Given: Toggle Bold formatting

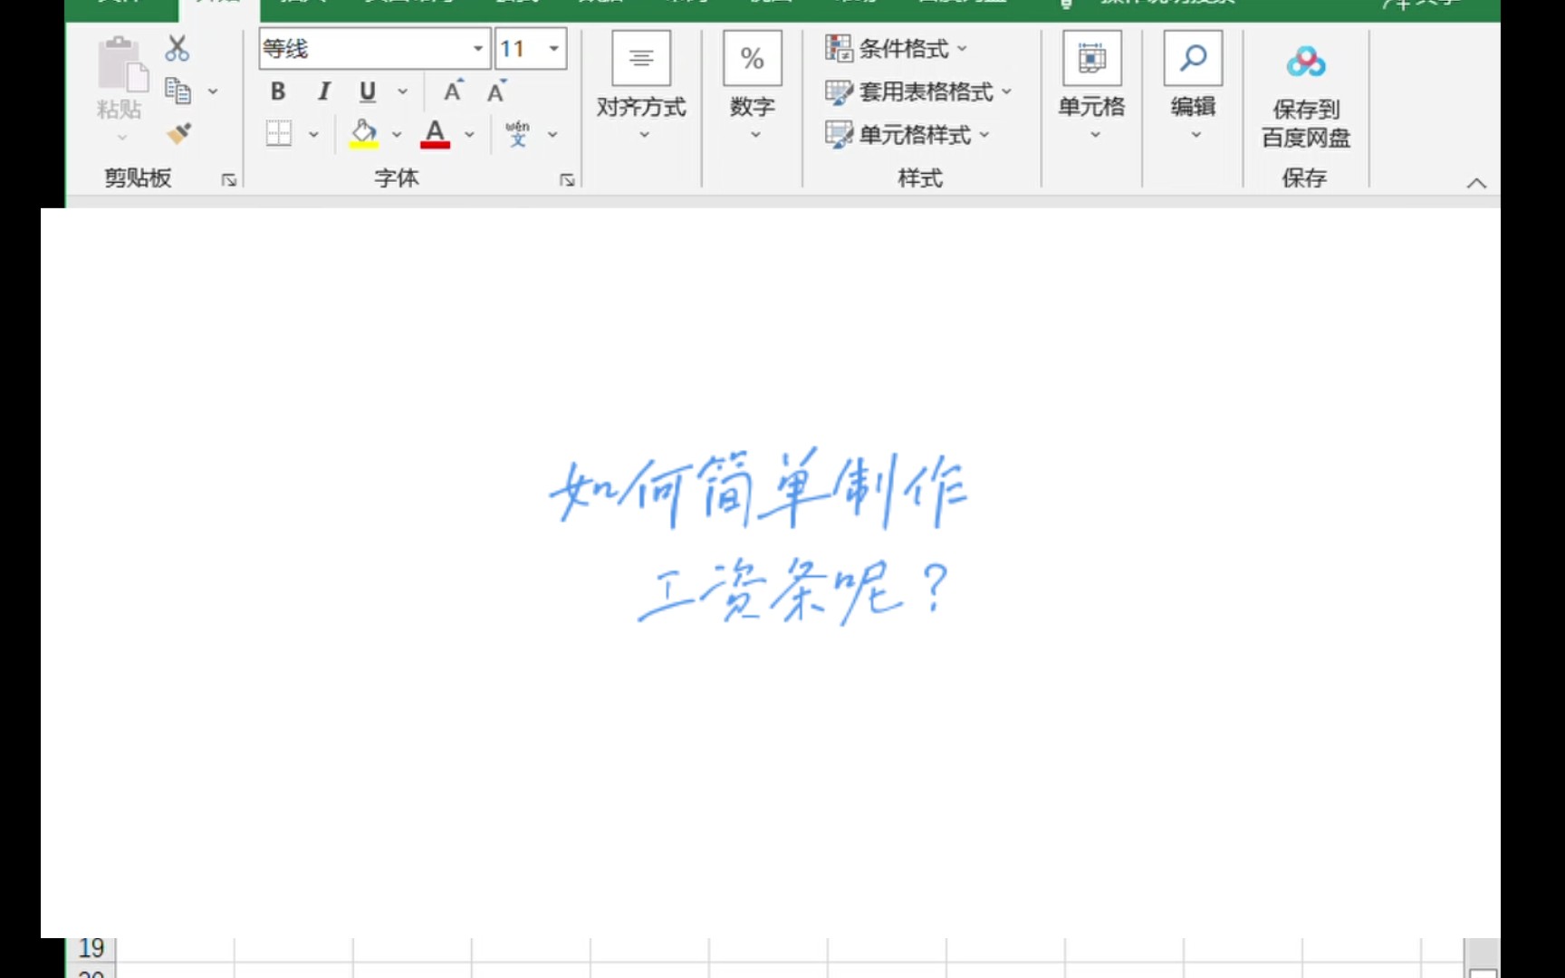Looking at the screenshot, I should [x=278, y=91].
